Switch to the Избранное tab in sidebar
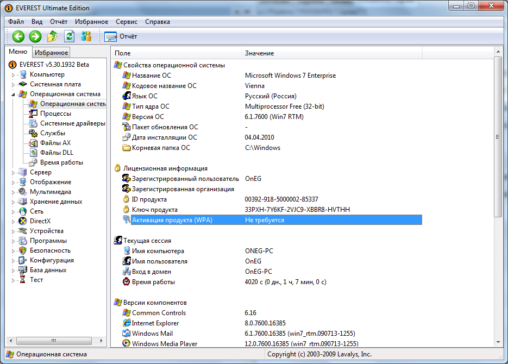Viewport: 508px width, 364px height. click(51, 53)
